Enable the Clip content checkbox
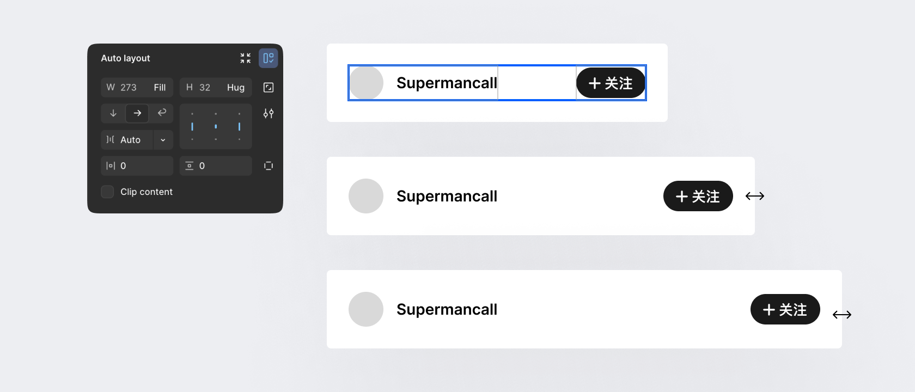 click(108, 192)
